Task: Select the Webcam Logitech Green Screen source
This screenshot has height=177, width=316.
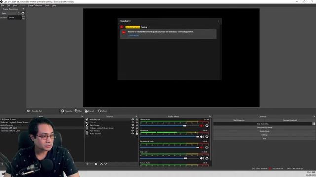Action: (x=102, y=128)
